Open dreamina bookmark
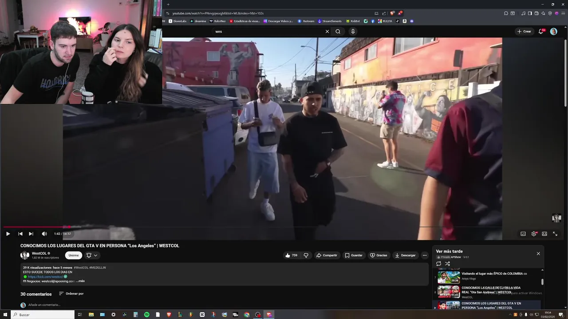Image resolution: width=568 pixels, height=319 pixels. (198, 21)
